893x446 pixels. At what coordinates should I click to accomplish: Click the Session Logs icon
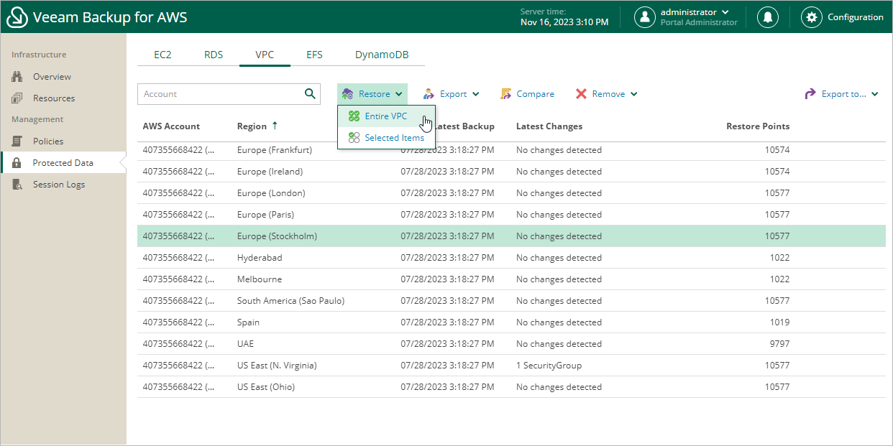(x=17, y=185)
